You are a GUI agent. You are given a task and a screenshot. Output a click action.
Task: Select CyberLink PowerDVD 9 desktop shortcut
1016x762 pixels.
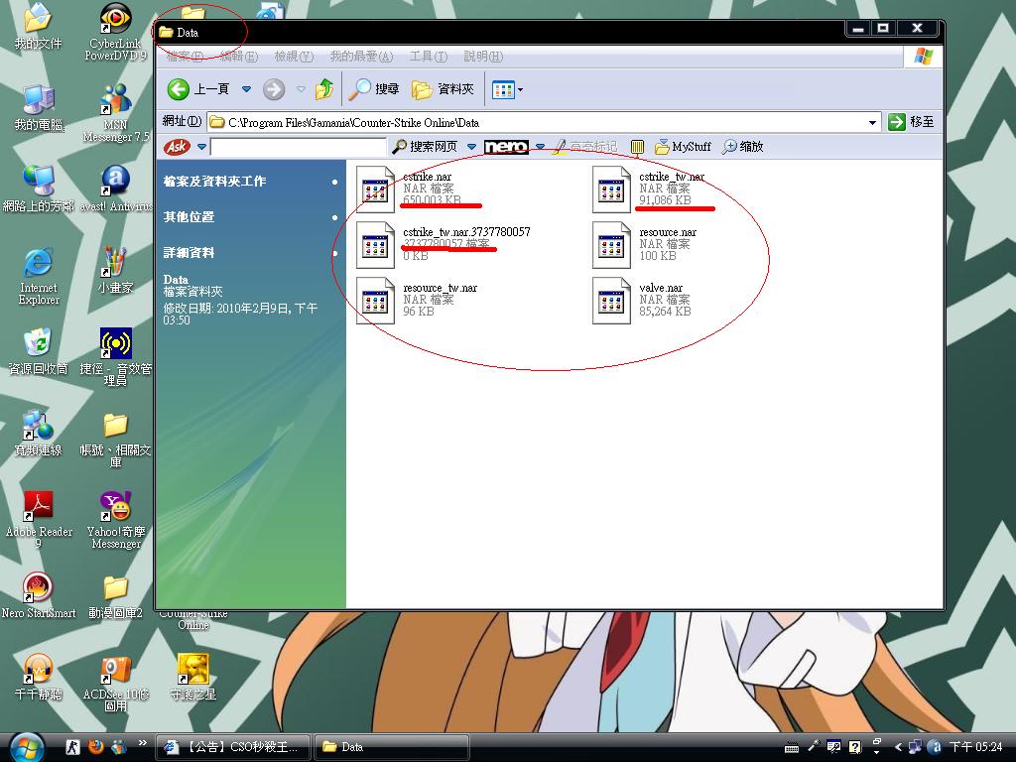coord(115,33)
